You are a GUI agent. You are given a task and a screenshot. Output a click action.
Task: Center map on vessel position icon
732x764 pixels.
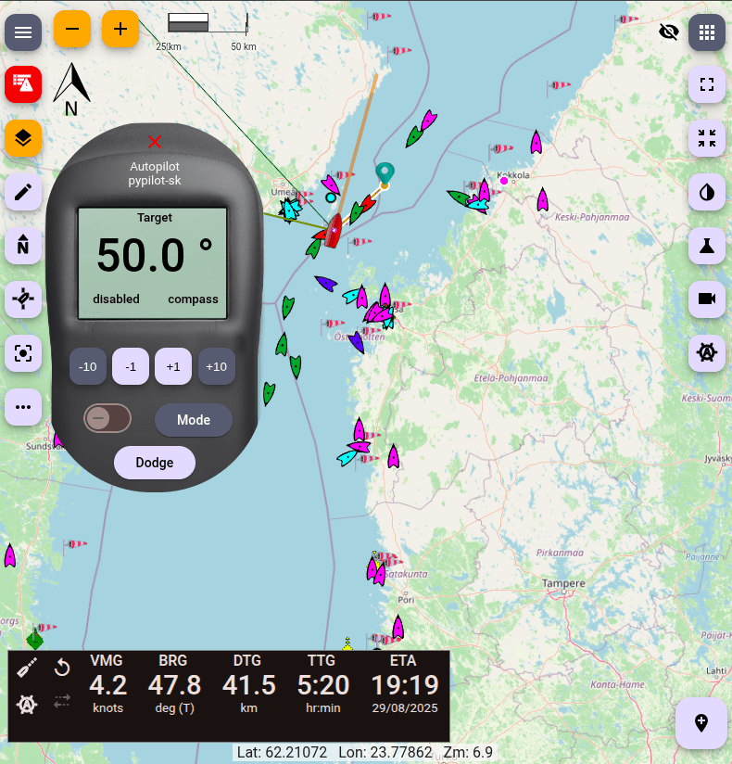click(x=23, y=352)
